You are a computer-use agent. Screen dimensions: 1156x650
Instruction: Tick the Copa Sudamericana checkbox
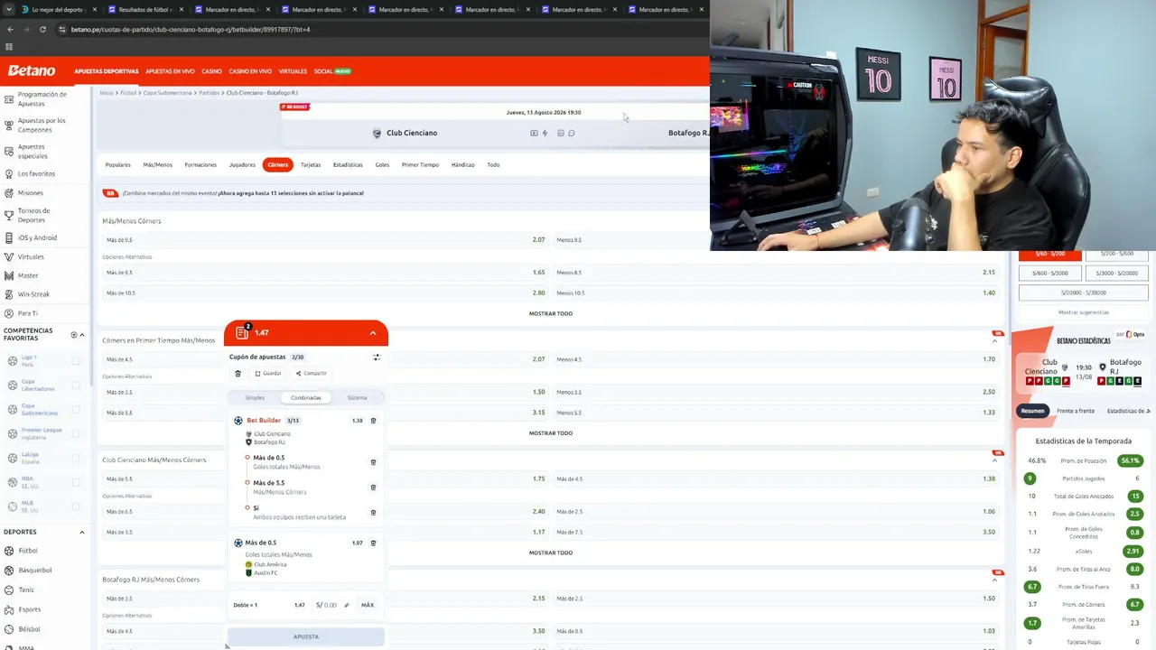[76, 410]
